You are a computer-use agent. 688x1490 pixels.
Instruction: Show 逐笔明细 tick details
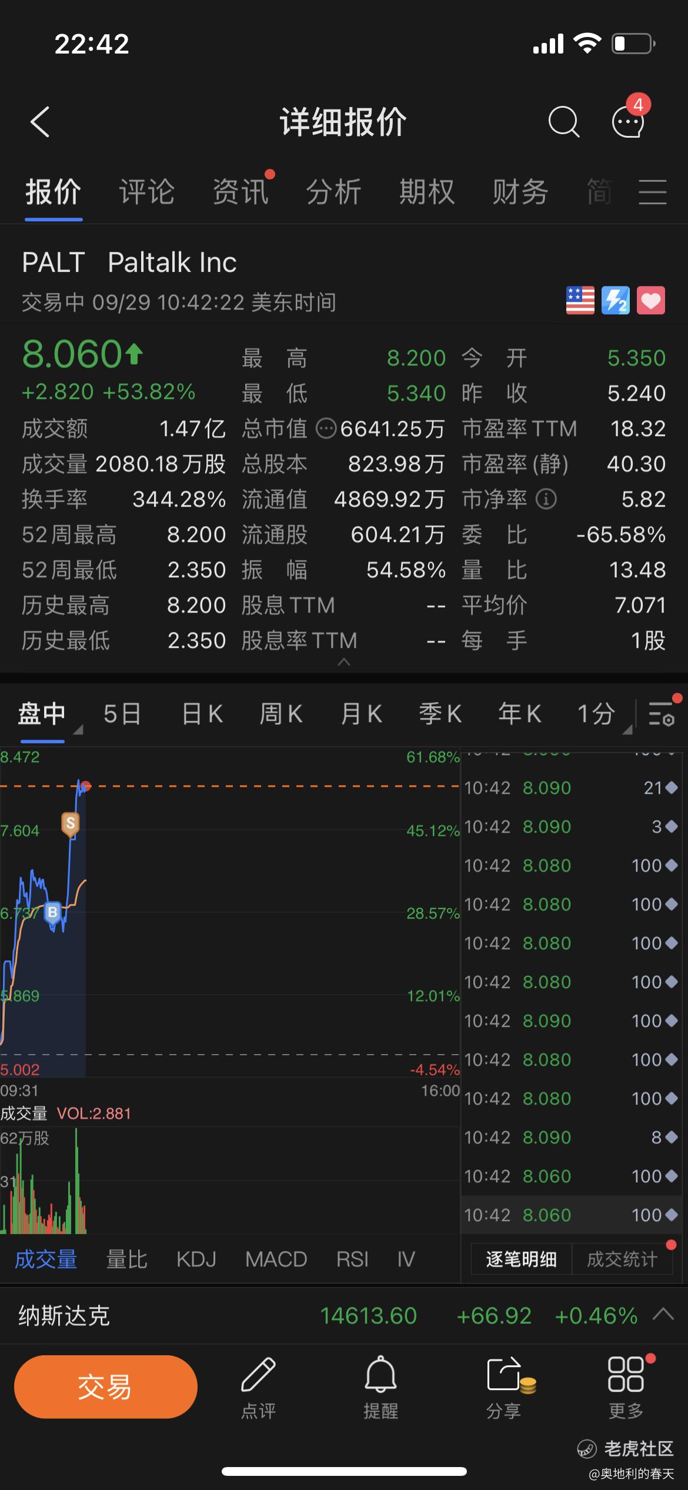(521, 1259)
